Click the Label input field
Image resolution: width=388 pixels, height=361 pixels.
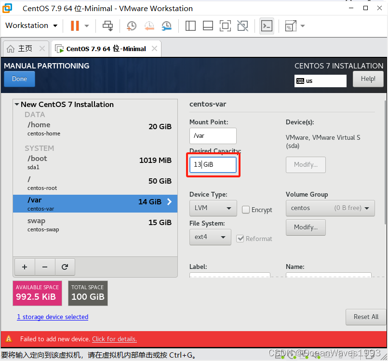tap(229, 275)
